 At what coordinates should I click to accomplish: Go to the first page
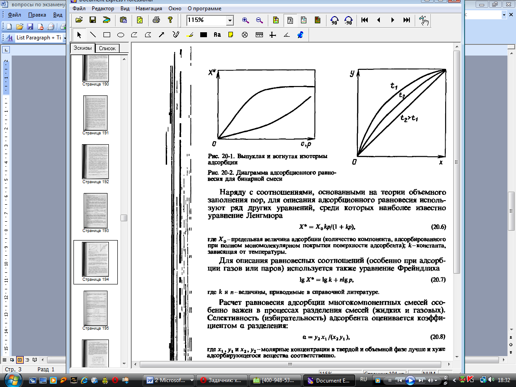coord(365,20)
